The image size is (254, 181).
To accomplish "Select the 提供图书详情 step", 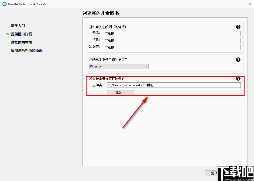I will 22,34.
